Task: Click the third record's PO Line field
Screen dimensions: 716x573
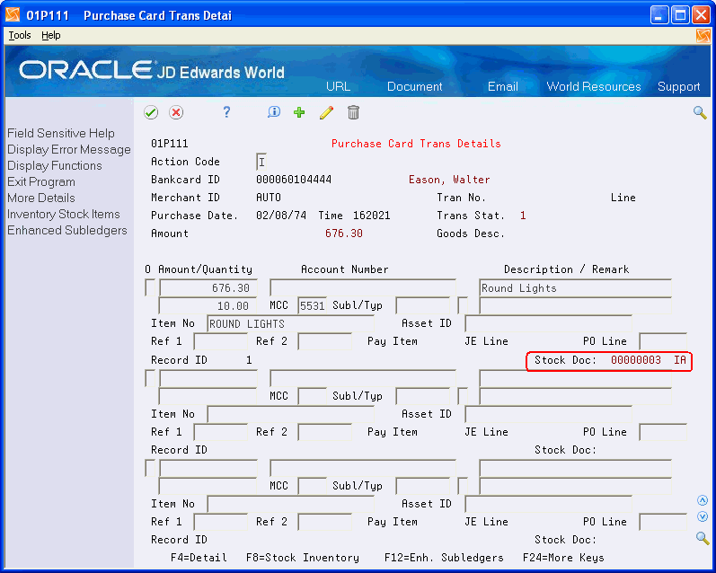Action: tap(663, 522)
